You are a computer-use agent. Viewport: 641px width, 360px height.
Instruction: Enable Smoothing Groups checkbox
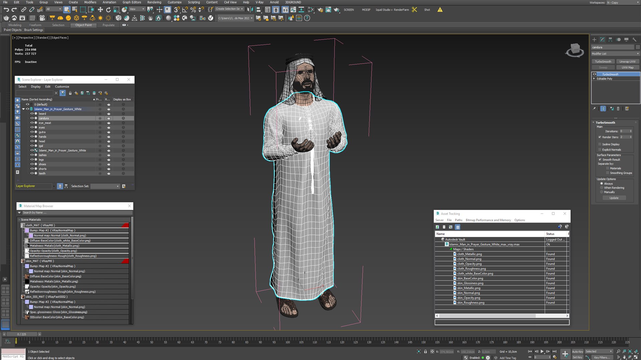[x=608, y=173]
